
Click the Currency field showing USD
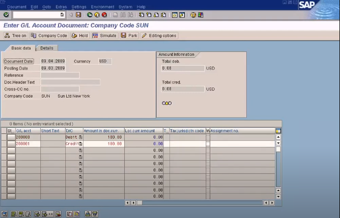(x=105, y=61)
